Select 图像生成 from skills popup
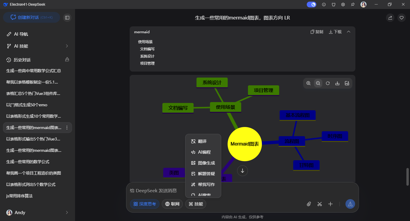 [x=203, y=163]
